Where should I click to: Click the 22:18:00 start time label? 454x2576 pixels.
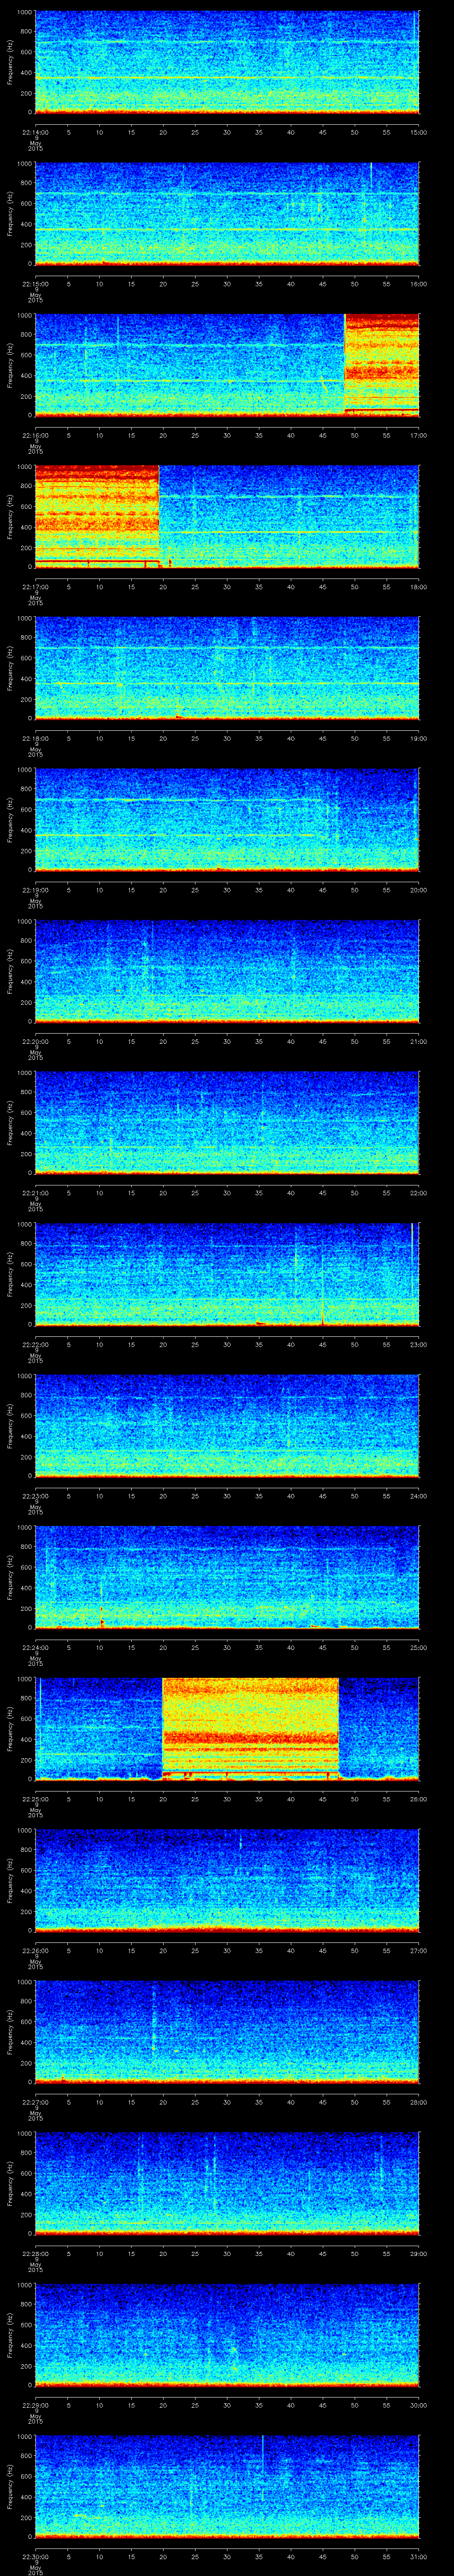point(35,738)
